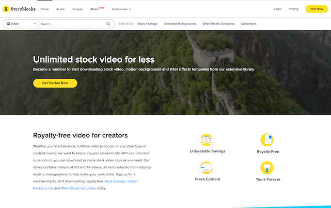
Task: Open the Audio nav menu item
Action: click(x=61, y=9)
